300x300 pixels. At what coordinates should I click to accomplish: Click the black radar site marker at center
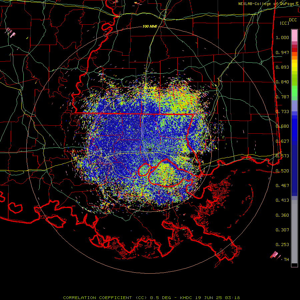150,150
